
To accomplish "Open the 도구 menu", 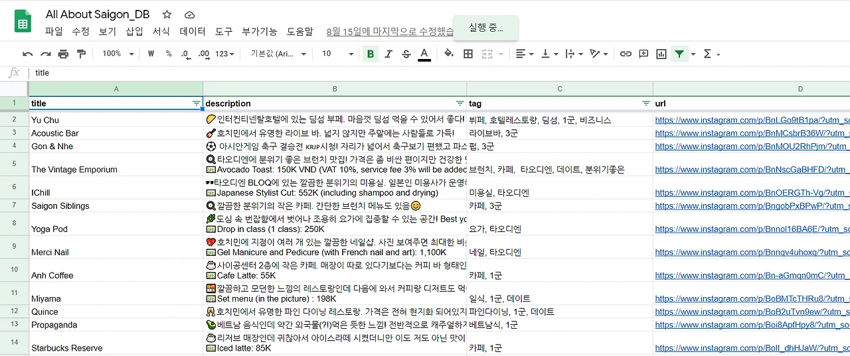I will point(224,31).
